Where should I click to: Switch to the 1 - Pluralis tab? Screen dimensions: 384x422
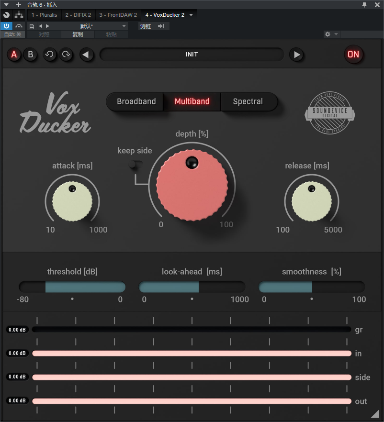44,15
